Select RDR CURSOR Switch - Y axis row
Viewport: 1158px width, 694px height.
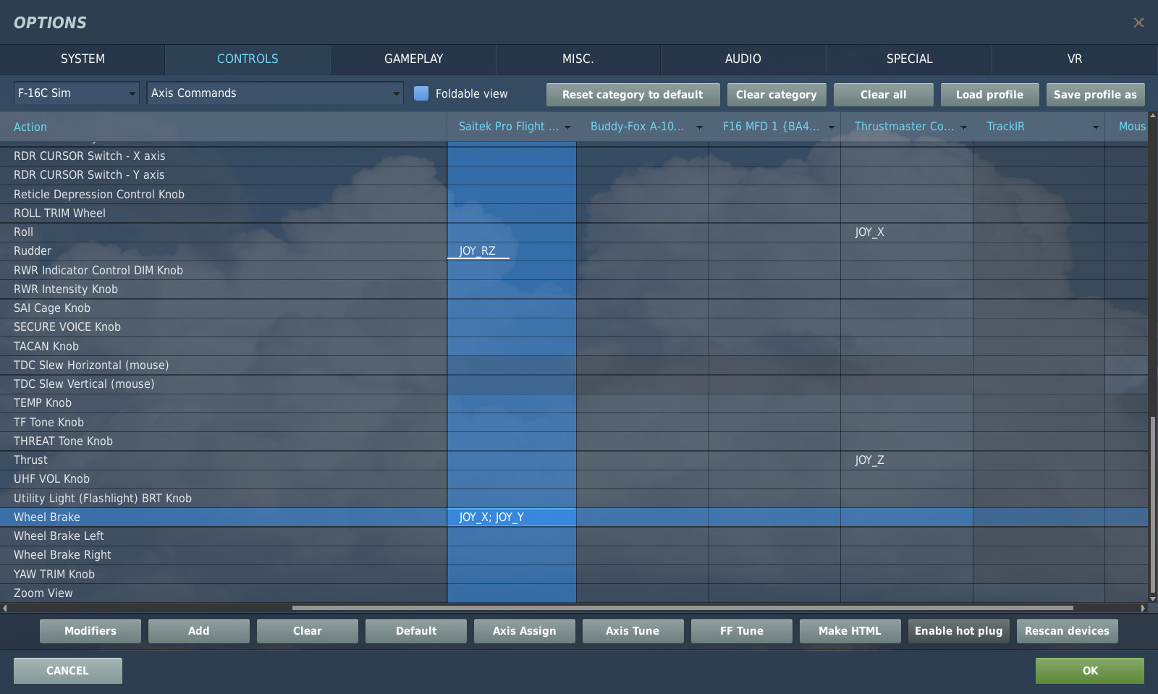pyautogui.click(x=574, y=175)
